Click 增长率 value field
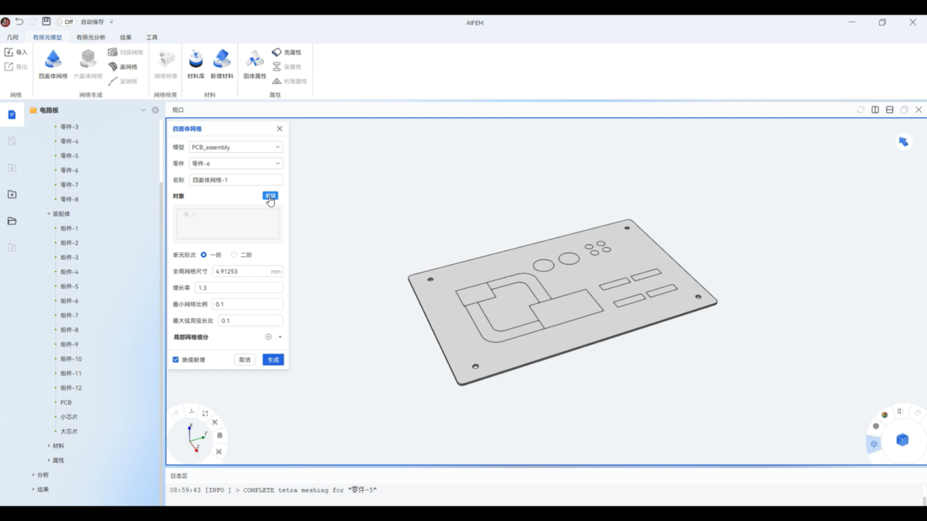 click(239, 288)
